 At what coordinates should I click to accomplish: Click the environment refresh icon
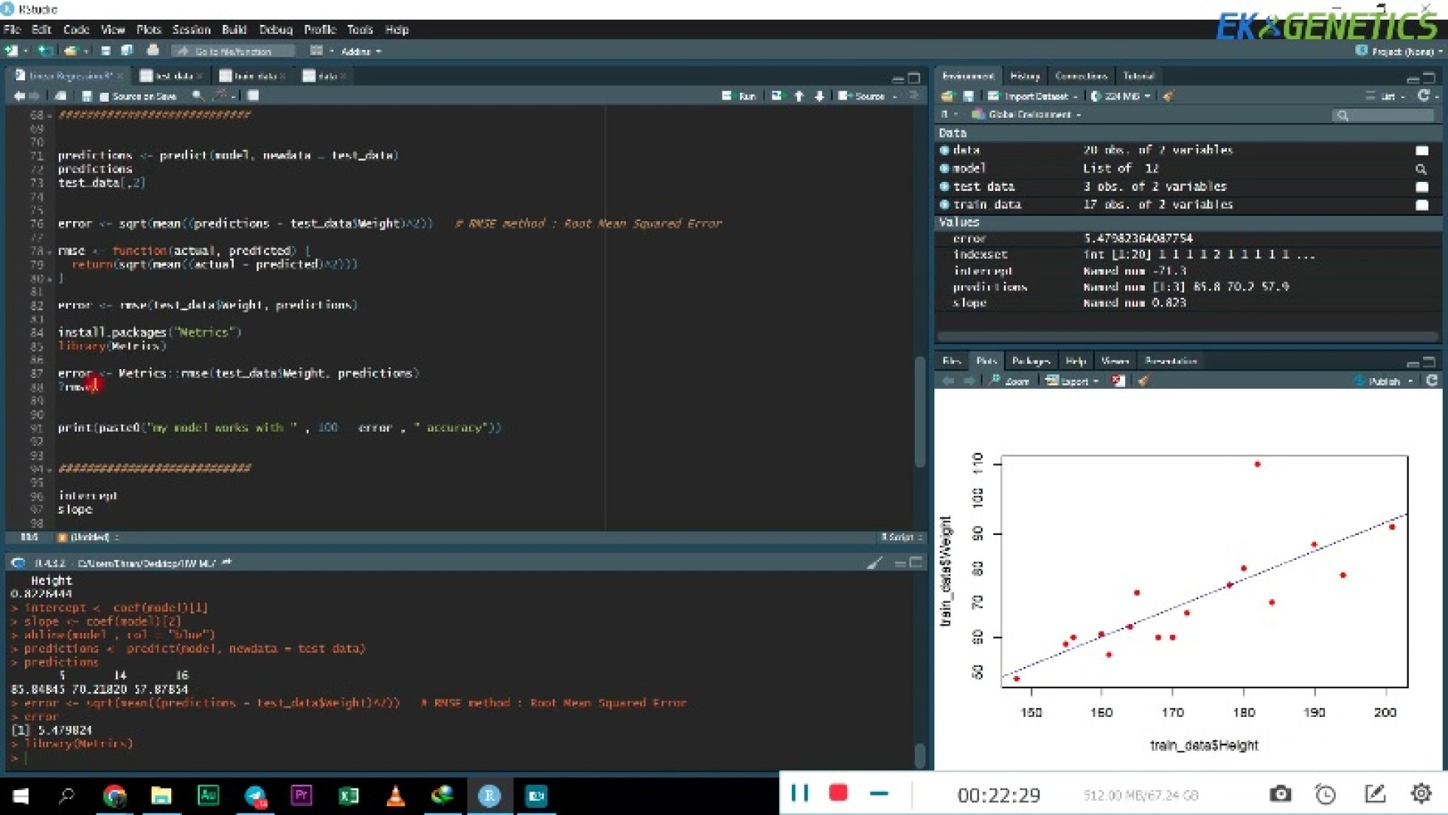point(1423,95)
